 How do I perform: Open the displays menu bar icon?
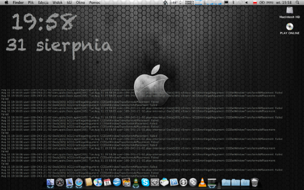tap(226, 2)
